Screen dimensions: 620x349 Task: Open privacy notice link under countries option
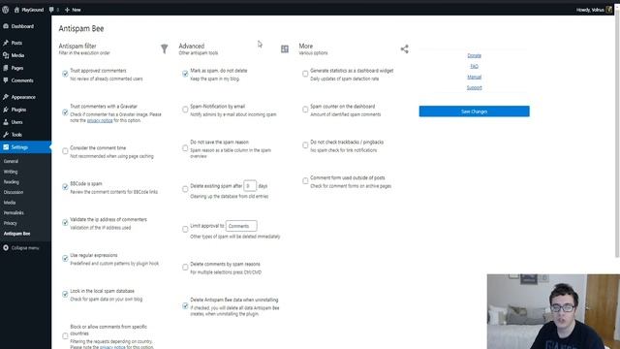pos(112,347)
